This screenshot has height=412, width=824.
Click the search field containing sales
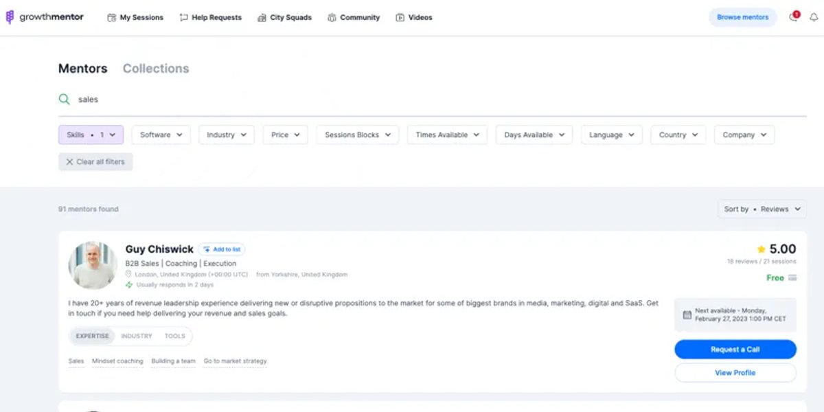tap(433, 100)
